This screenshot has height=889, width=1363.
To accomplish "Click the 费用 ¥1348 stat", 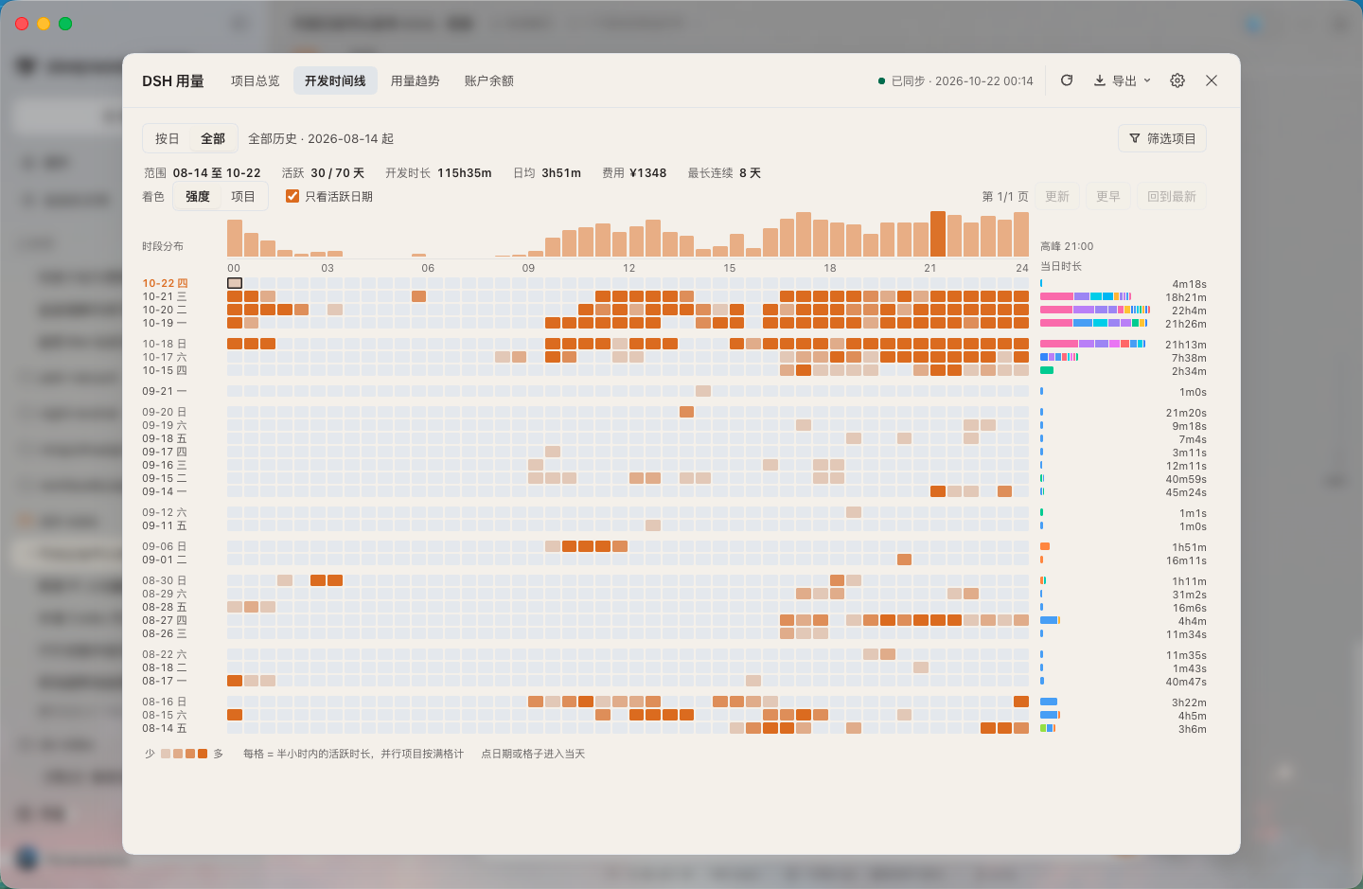I will coord(634,172).
